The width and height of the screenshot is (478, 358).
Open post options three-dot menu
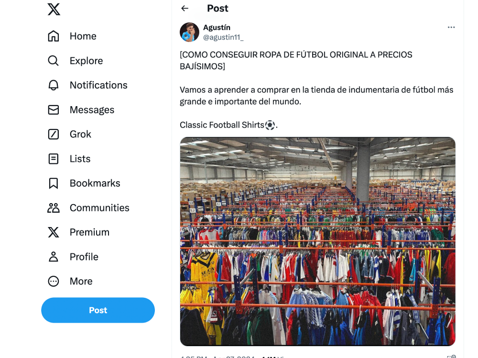451,27
